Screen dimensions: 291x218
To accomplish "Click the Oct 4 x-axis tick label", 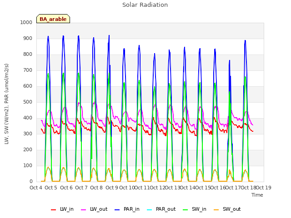I will click(36, 188).
